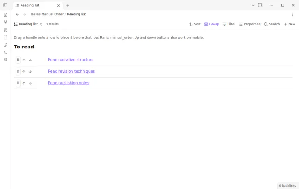Click the 3 results count
The image size is (299, 189).
pyautogui.click(x=52, y=24)
